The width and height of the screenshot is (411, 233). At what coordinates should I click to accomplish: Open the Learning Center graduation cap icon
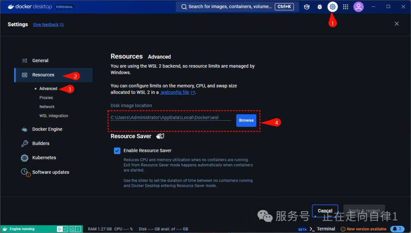(x=307, y=7)
